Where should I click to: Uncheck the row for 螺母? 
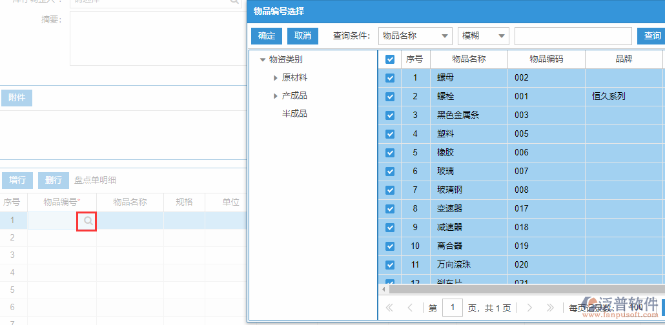tap(390, 78)
